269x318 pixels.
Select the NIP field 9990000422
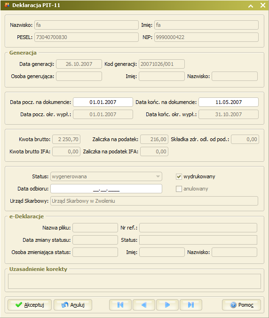tap(206, 37)
